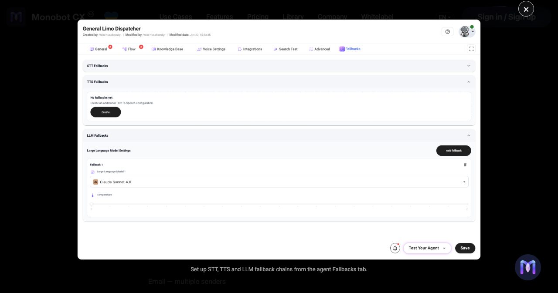Screen dimensions: 558x293
Task: Switch to the General tab
Action: 99,49
